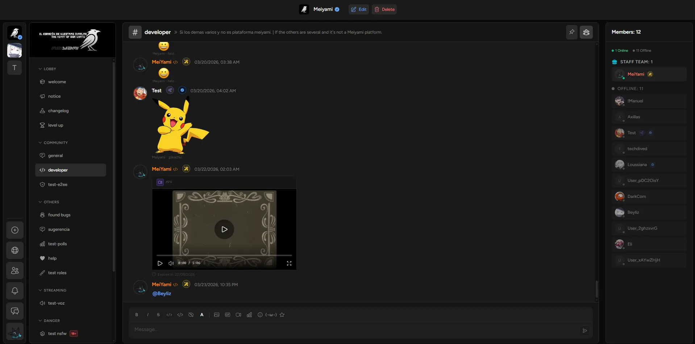Screen dimensions: 695x344
Task: Click the pin messages icon in channel header
Action: point(571,32)
